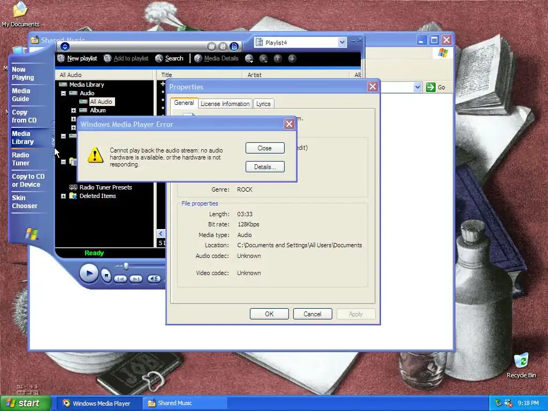This screenshot has width=548, height=411.
Task: Click the Title column header
Action: (199, 75)
